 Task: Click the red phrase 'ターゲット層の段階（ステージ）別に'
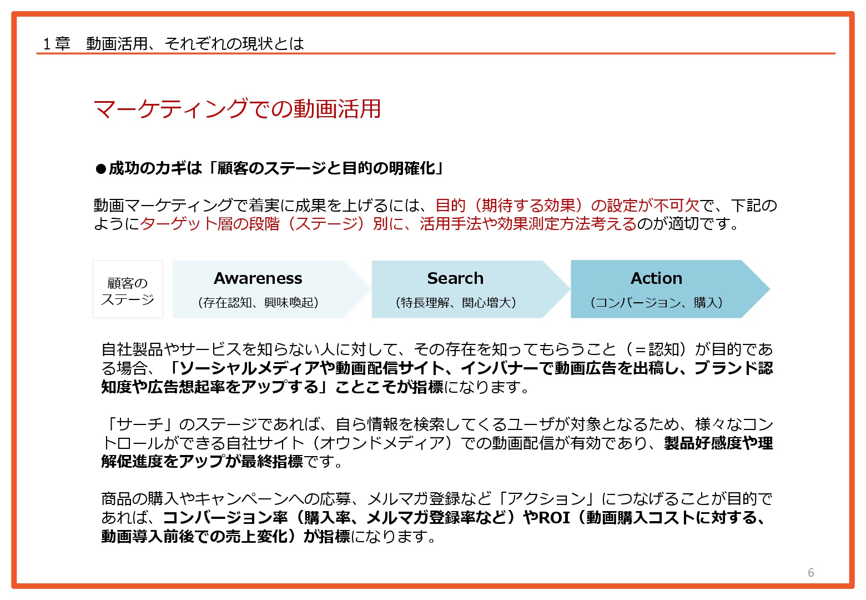pos(272,224)
